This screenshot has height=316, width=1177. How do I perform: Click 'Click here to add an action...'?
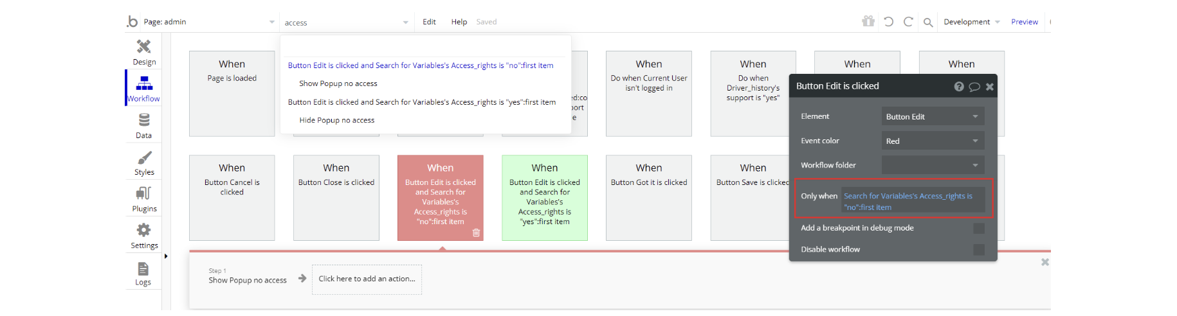pos(367,279)
